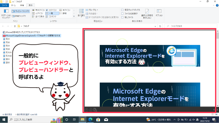The width and height of the screenshot is (219, 123).
Task: Click PDF preview previous page arrow
Action: pyautogui.click(x=87, y=110)
